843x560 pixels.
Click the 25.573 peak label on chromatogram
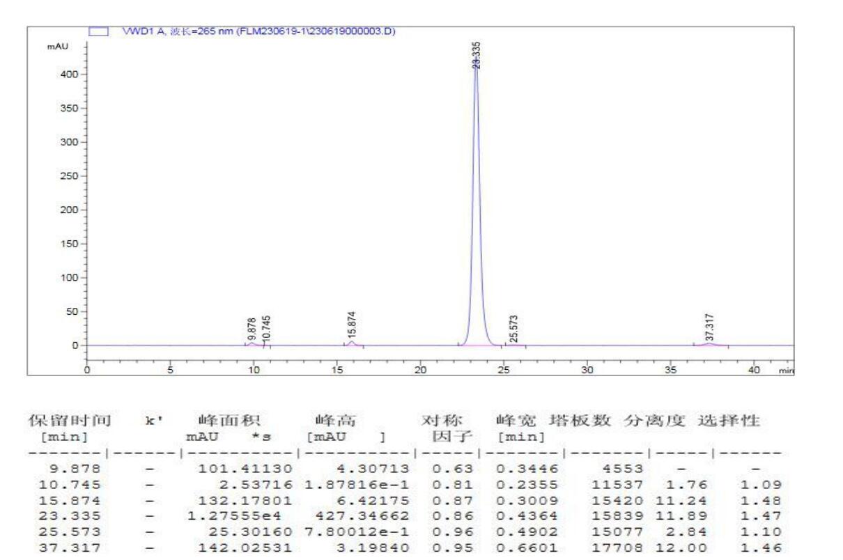513,329
